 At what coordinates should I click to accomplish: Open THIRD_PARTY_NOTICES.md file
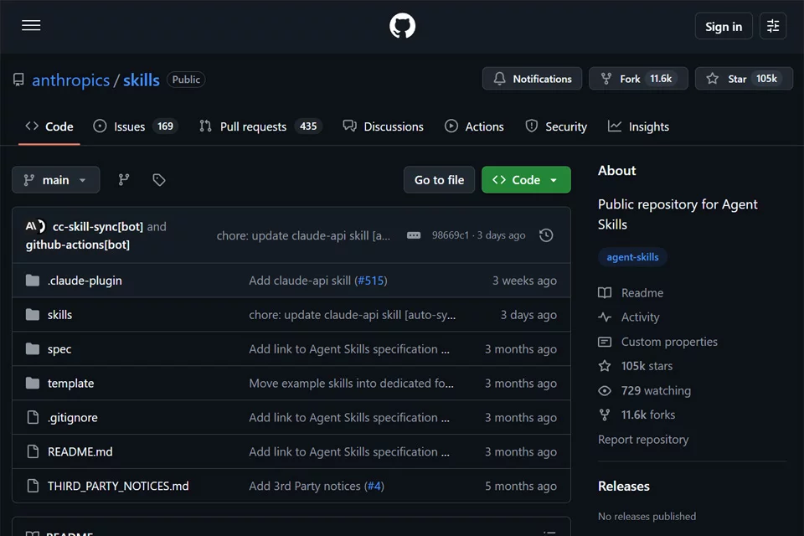[118, 486]
